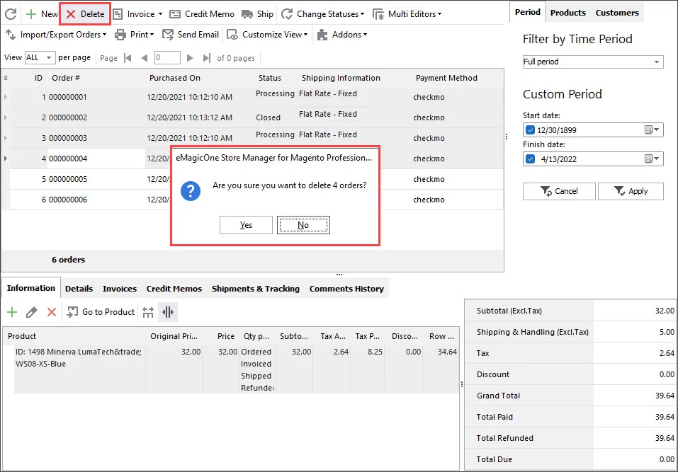The height and width of the screenshot is (472, 678).
Task: Open the Print dropdown
Action: point(135,35)
